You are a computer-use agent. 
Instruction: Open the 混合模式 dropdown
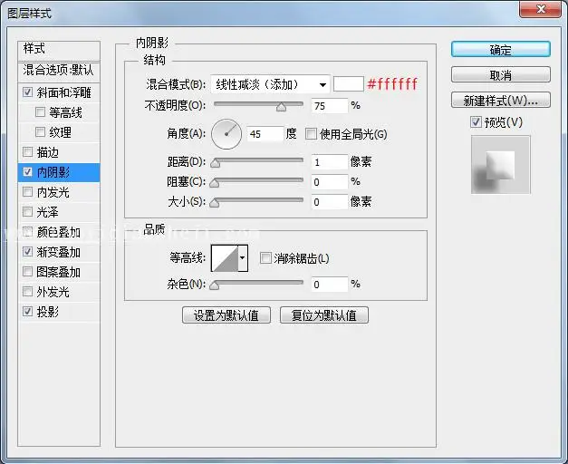[x=270, y=84]
